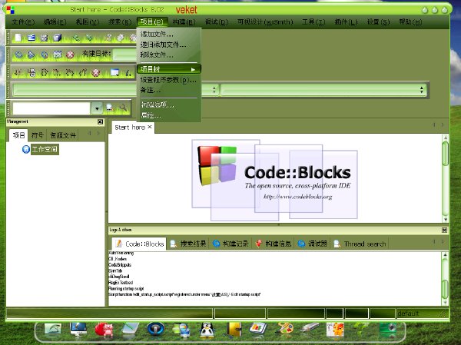Viewport: 461px width, 345px height.
Task: Click the Redo toolbar icon
Action: point(89,38)
